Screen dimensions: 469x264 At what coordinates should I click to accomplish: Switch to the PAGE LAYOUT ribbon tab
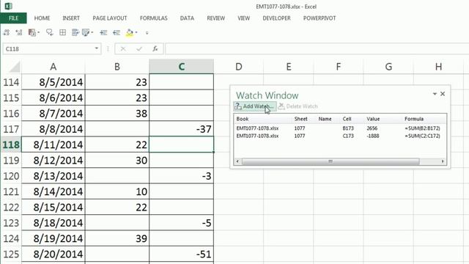pos(110,18)
